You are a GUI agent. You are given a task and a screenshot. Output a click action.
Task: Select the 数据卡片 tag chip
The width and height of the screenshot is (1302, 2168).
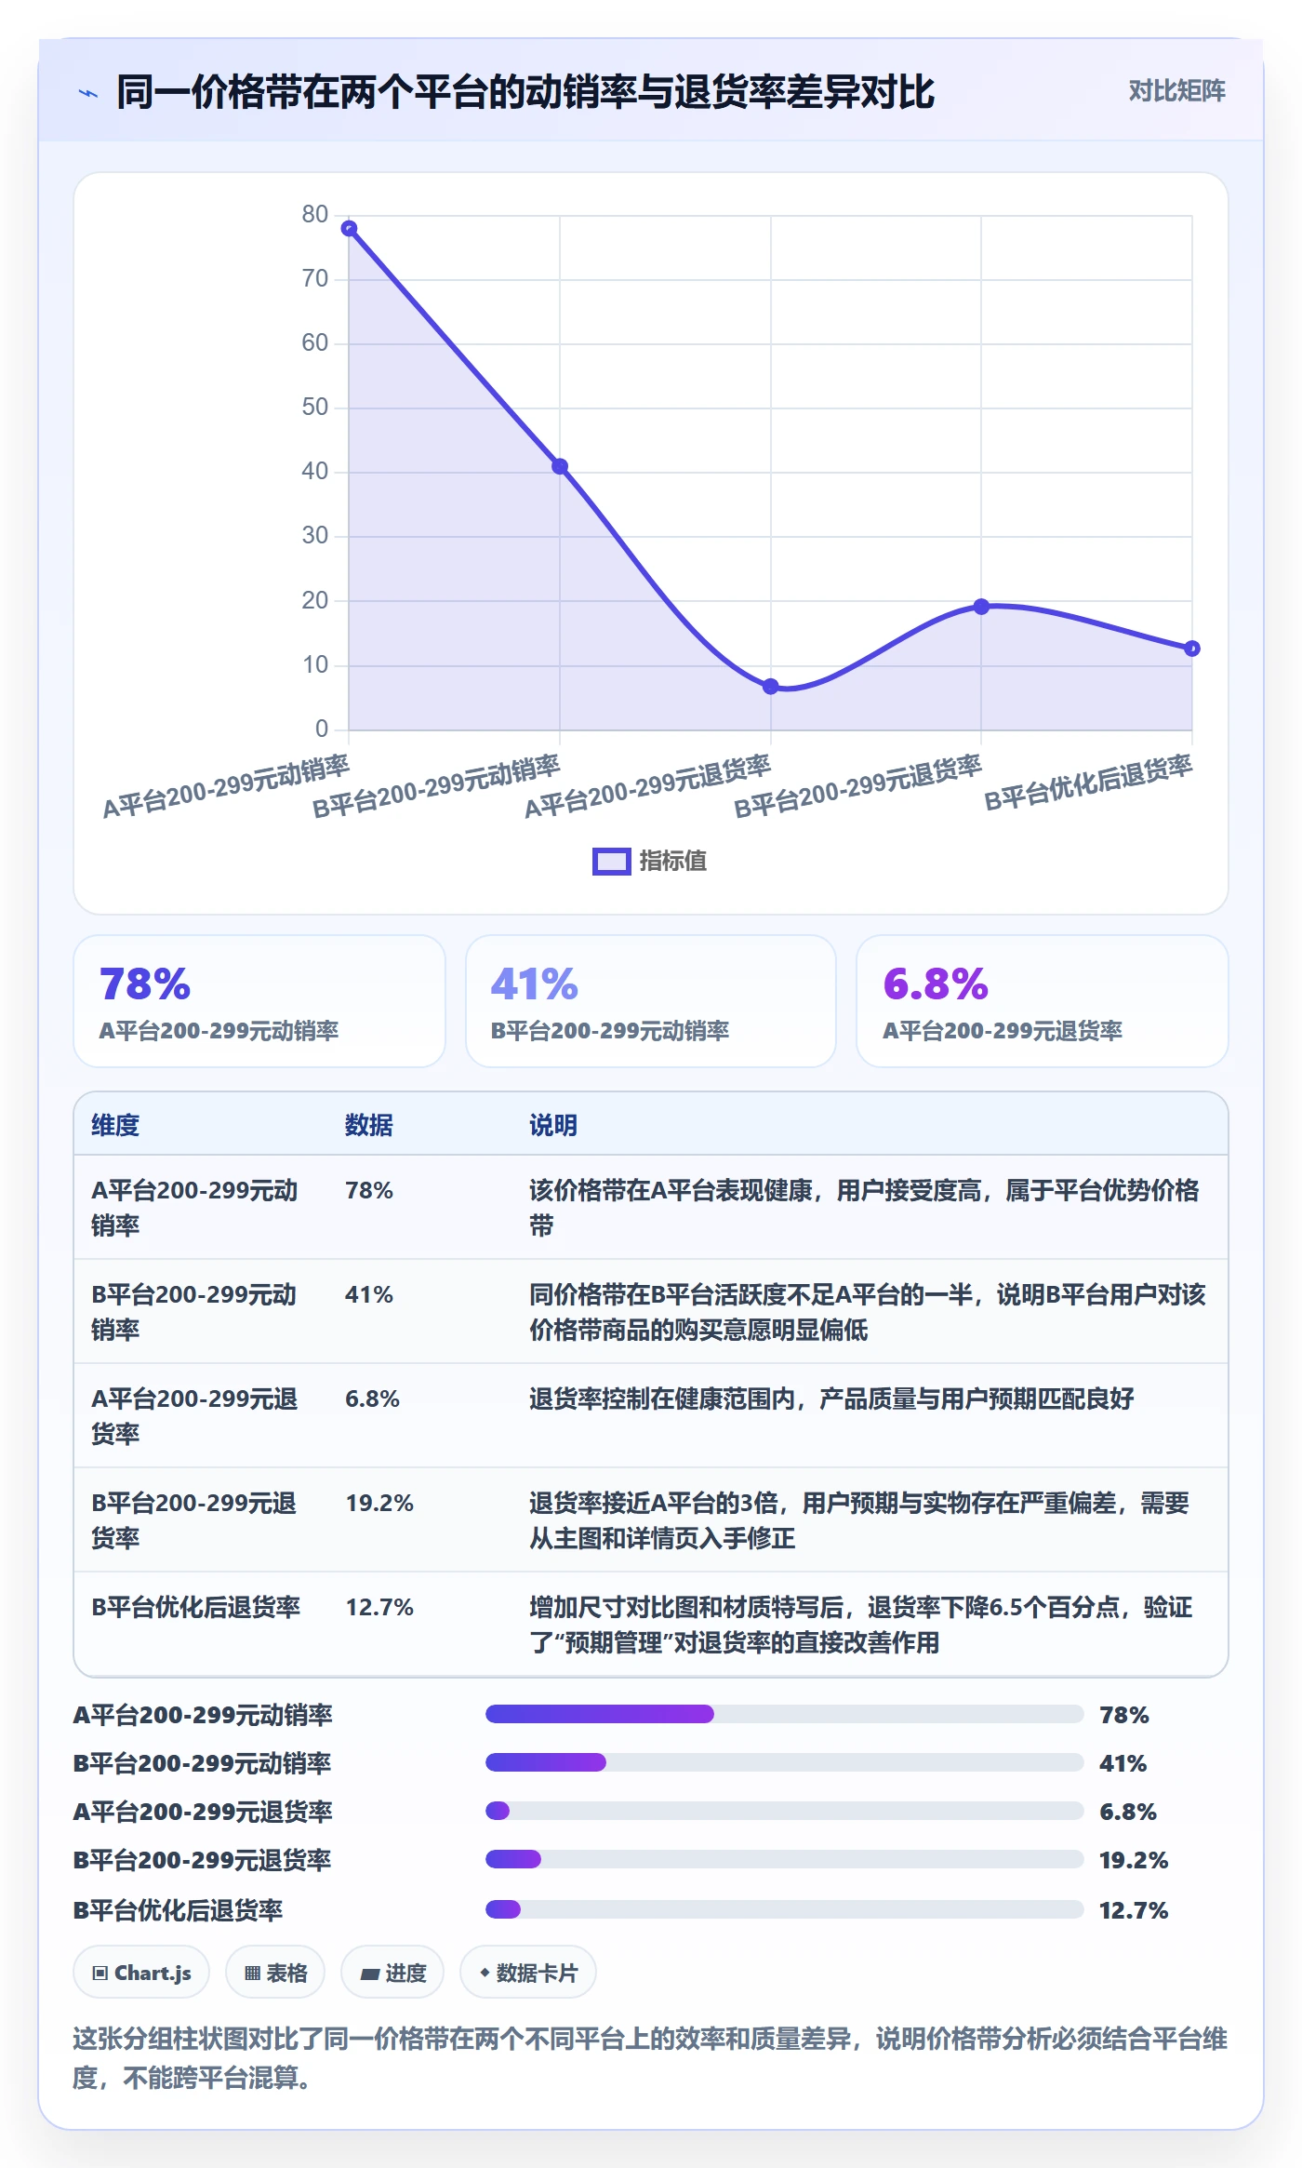point(528,1972)
